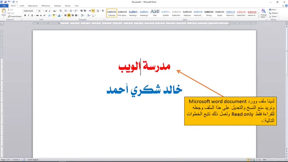
Task: Apply the red Font Color A
Action: coord(59,15)
